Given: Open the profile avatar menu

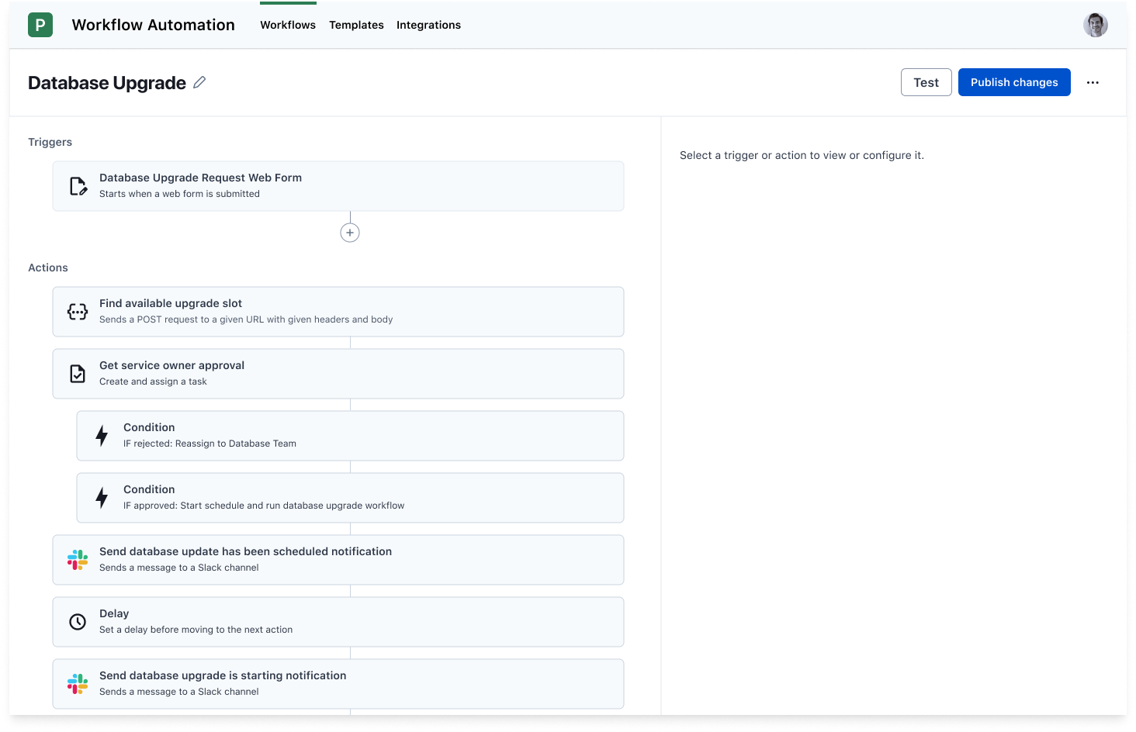Looking at the screenshot, I should [x=1095, y=24].
